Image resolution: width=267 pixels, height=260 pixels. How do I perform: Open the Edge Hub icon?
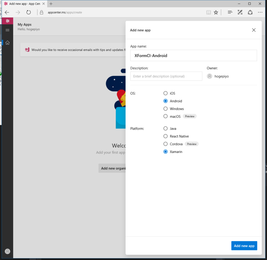click(x=230, y=12)
